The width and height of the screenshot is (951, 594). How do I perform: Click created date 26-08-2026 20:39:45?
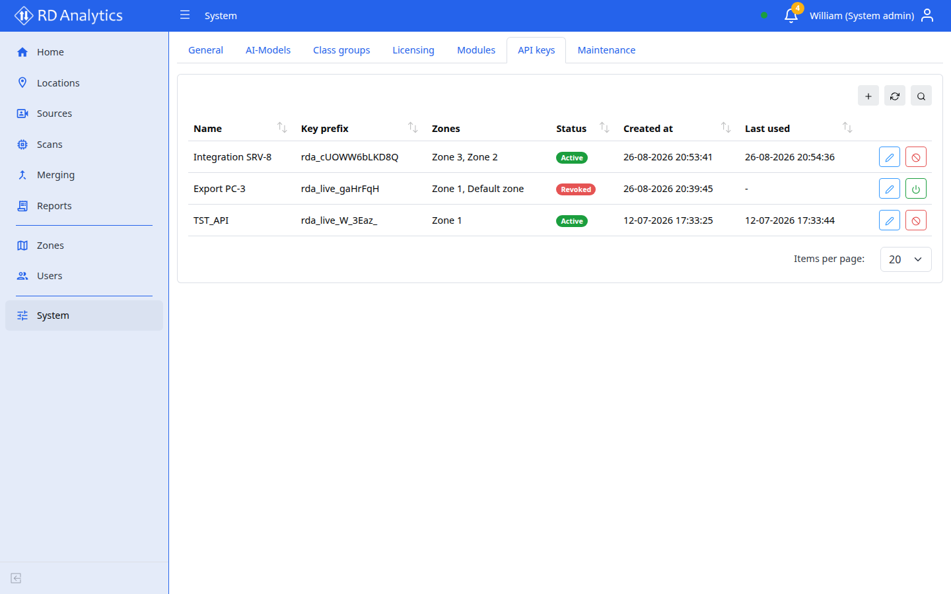668,189
